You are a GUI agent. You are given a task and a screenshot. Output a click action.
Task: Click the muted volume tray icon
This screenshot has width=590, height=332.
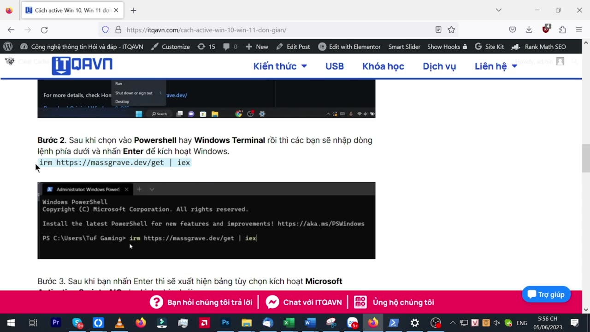tap(497, 323)
